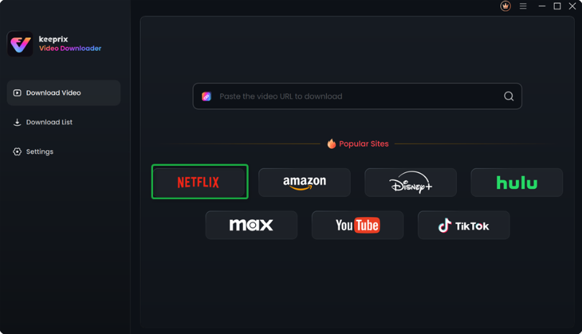Click the keeprix logo icon

20,44
